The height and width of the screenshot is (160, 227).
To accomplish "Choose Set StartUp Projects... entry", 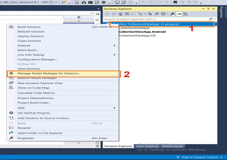I will [63, 113].
